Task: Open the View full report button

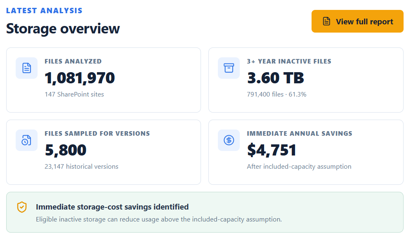Action: 357,21
